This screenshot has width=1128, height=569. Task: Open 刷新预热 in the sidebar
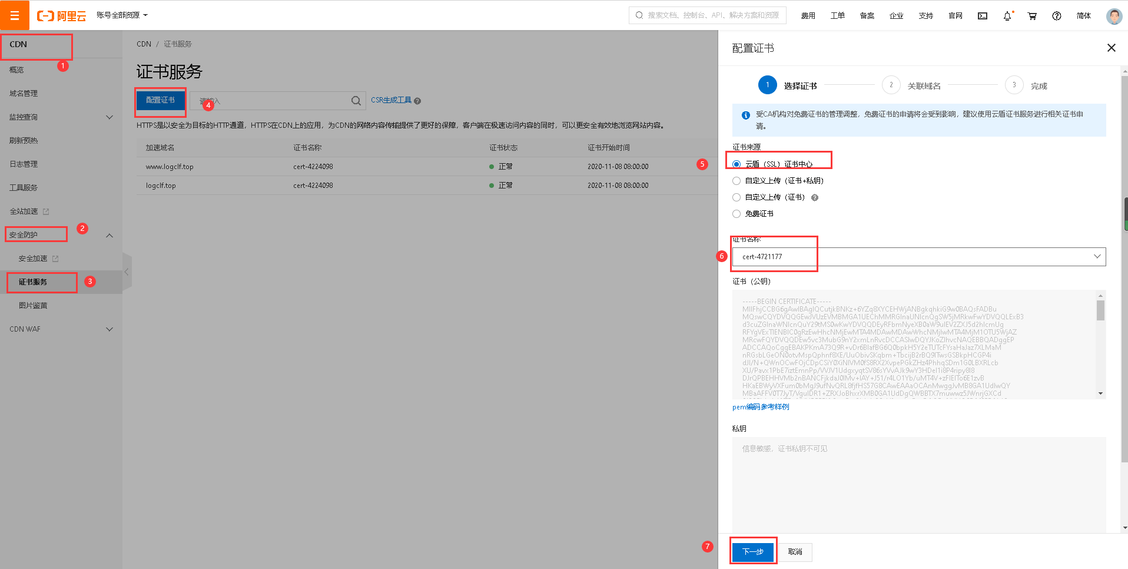tap(24, 140)
